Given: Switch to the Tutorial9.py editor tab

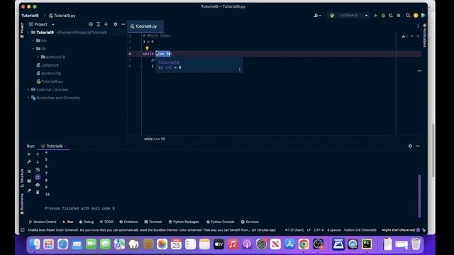Looking at the screenshot, I should pyautogui.click(x=145, y=26).
